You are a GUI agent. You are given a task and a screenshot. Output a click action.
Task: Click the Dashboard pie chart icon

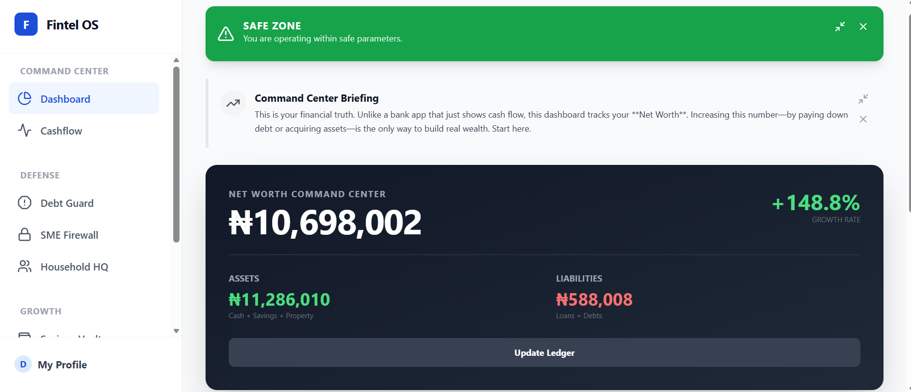point(25,99)
